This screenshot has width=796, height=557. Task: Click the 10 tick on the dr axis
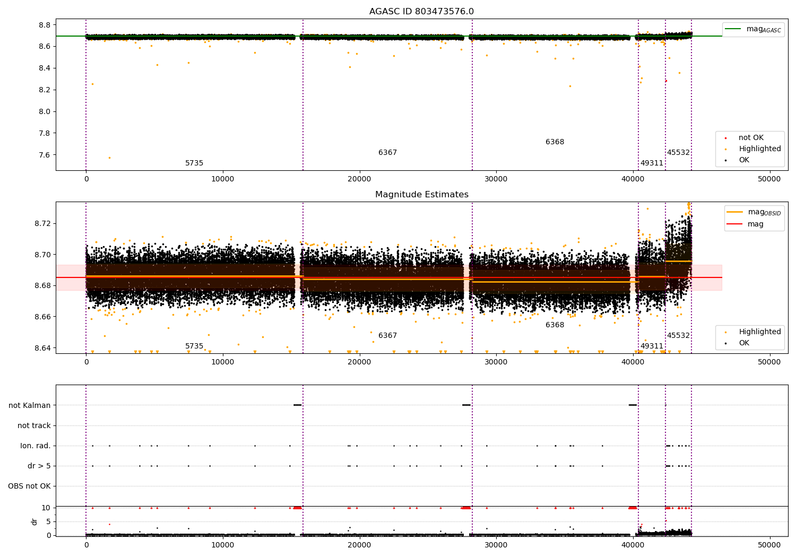point(47,508)
